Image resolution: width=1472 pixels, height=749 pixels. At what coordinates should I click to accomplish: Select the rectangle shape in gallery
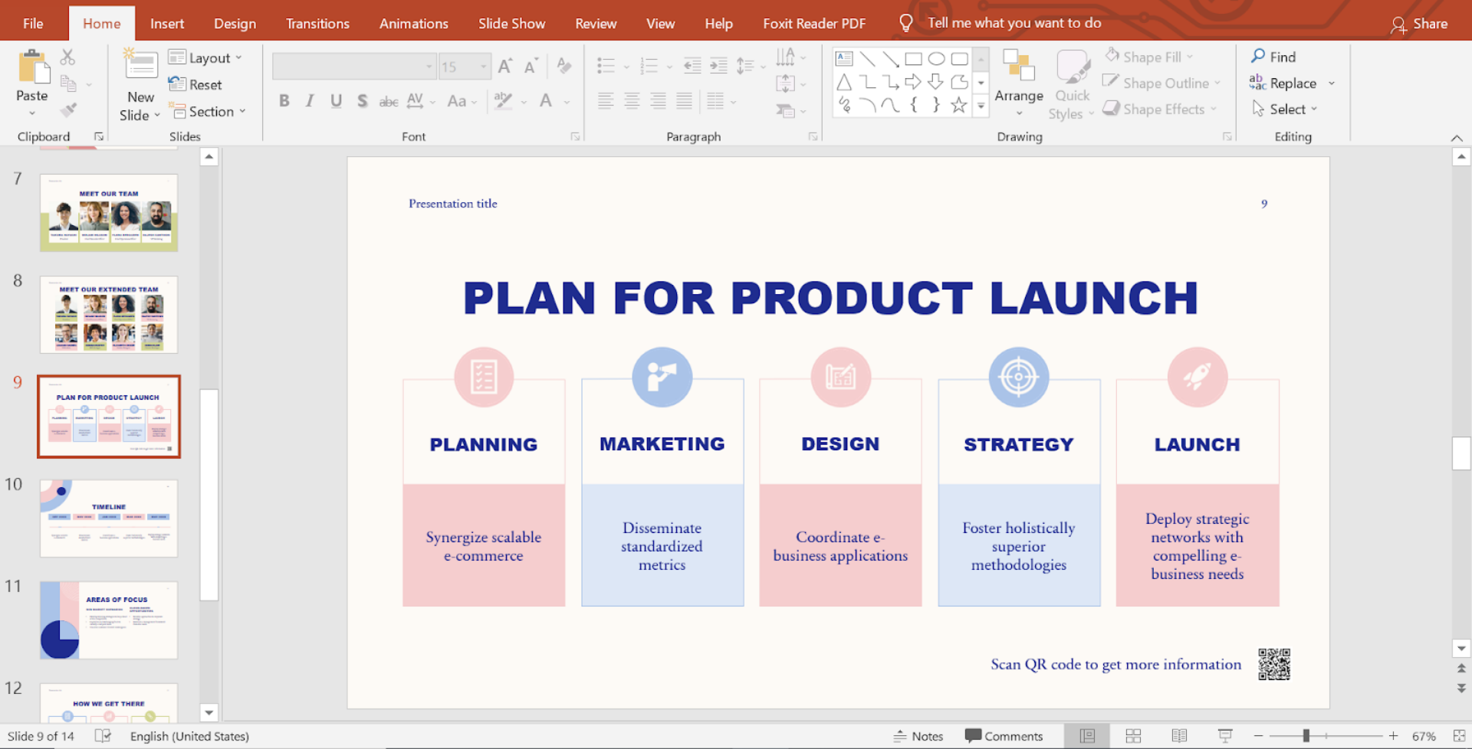pyautogui.click(x=913, y=59)
